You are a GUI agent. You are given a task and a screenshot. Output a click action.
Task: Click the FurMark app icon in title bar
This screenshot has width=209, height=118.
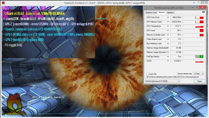(x=3, y=3)
